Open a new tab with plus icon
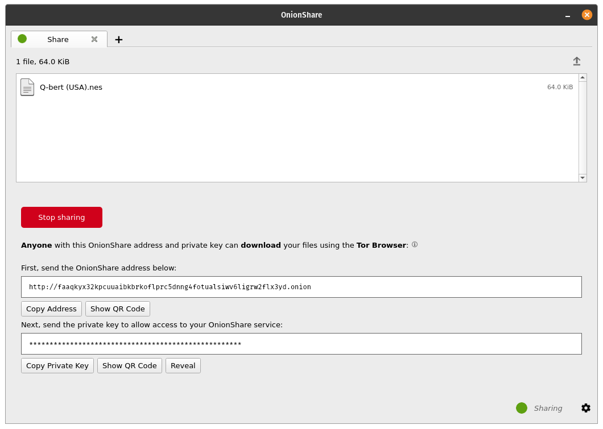 pos(118,39)
